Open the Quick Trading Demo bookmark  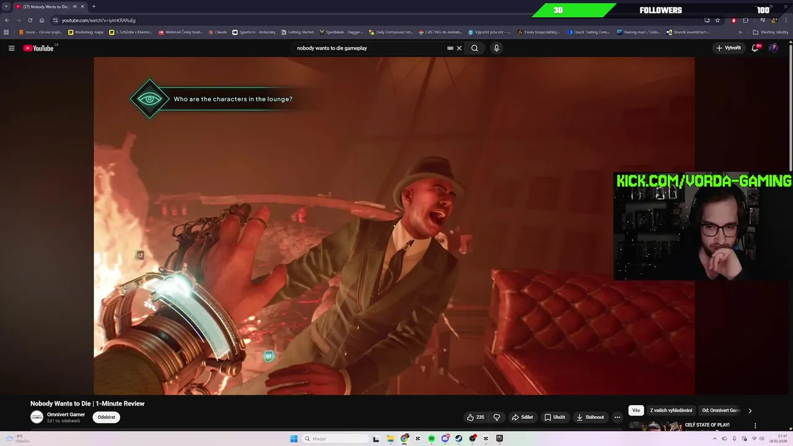tap(589, 32)
